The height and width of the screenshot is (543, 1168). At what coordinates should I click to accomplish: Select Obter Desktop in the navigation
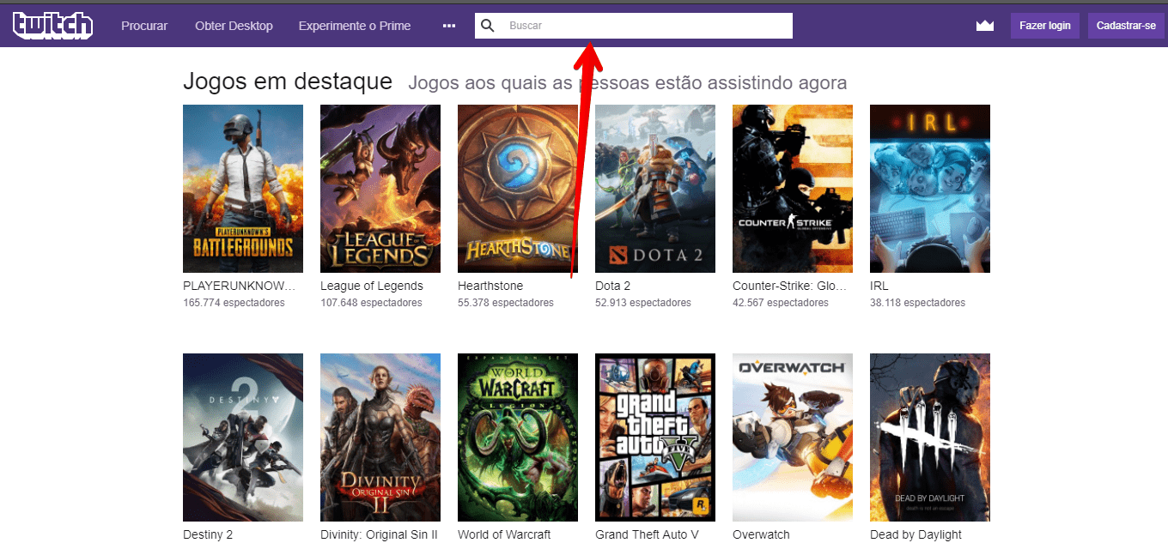[234, 26]
